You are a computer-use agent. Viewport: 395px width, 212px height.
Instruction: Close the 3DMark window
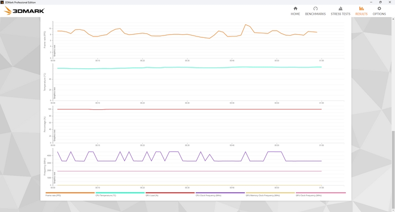point(390,2)
